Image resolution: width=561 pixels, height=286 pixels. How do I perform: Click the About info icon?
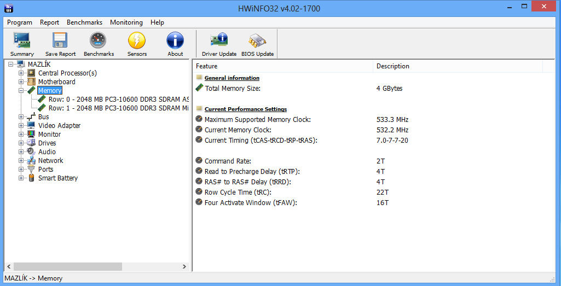tap(175, 40)
